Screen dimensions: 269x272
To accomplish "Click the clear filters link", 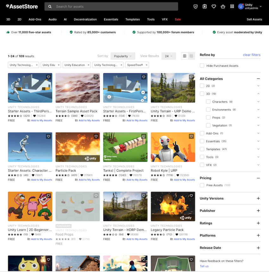I will [251, 55].
